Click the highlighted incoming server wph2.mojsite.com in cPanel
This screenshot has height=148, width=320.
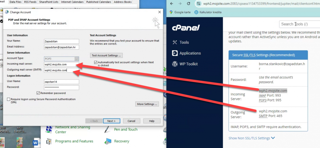click(273, 91)
